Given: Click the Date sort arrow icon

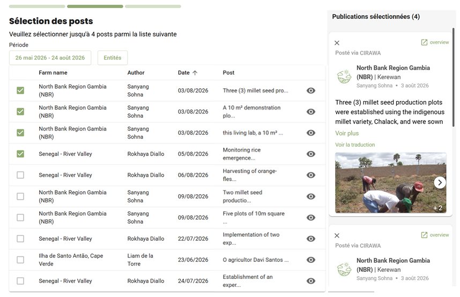Looking at the screenshot, I should click(x=195, y=73).
